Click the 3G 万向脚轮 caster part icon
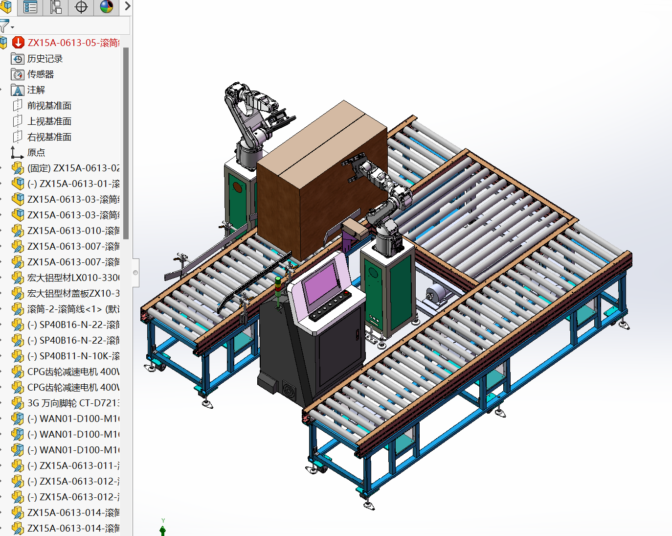672x536 pixels. (x=18, y=403)
